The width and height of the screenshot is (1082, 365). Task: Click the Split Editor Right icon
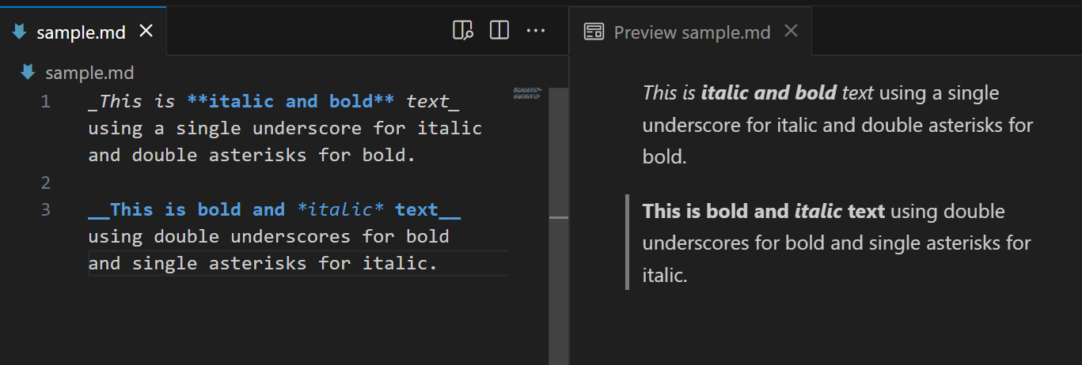(x=499, y=31)
